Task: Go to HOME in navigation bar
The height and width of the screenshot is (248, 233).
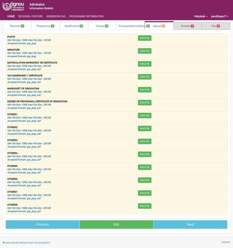Action: (11, 16)
